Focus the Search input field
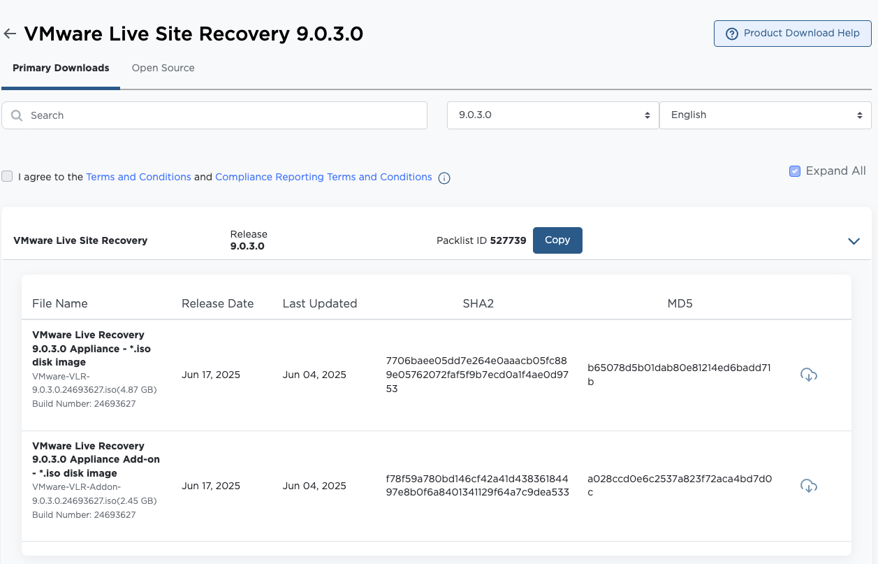 [224, 115]
